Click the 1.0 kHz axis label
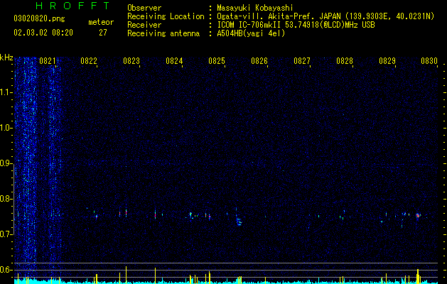The width and height of the screenshot is (447, 284). [x=6, y=128]
